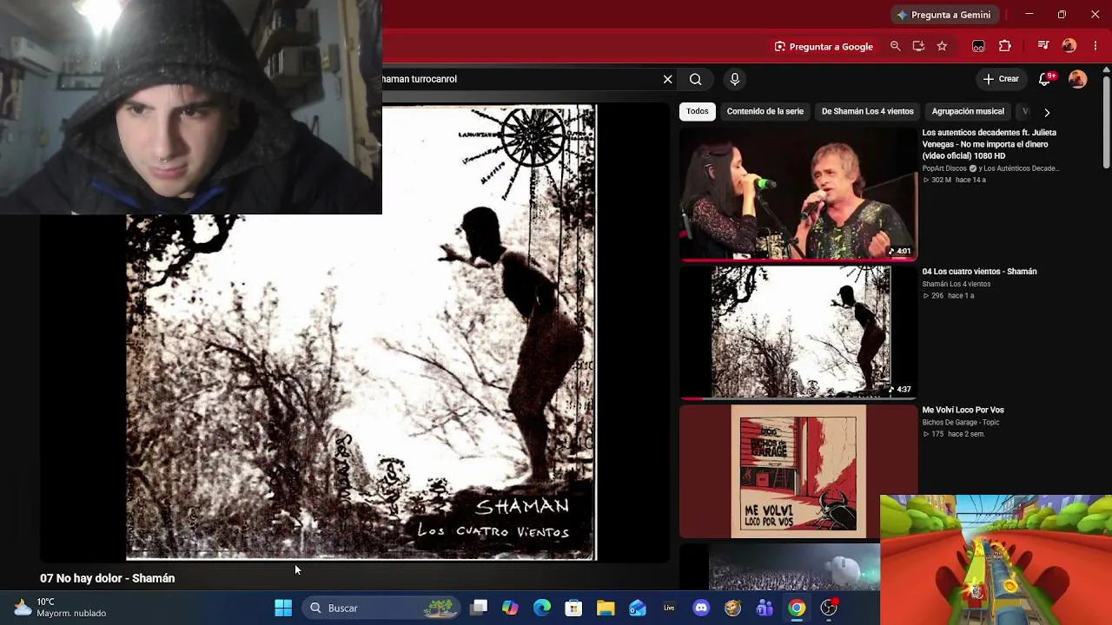The width and height of the screenshot is (1112, 625).
Task: Open Chrome media controls icon
Action: tap(1043, 46)
